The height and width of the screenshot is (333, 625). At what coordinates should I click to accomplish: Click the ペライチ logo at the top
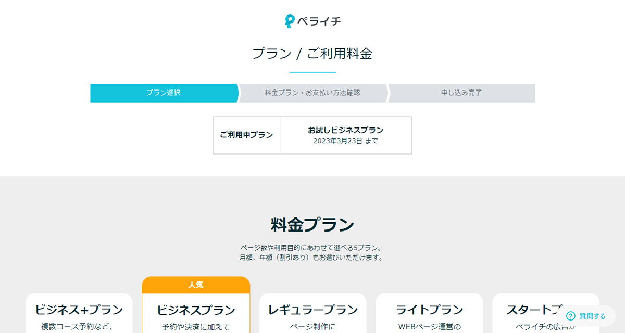tap(312, 21)
